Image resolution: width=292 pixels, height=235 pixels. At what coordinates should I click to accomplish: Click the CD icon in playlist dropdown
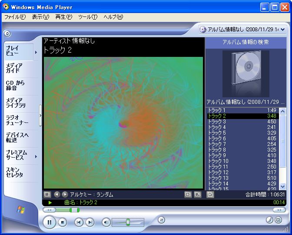(x=203, y=30)
